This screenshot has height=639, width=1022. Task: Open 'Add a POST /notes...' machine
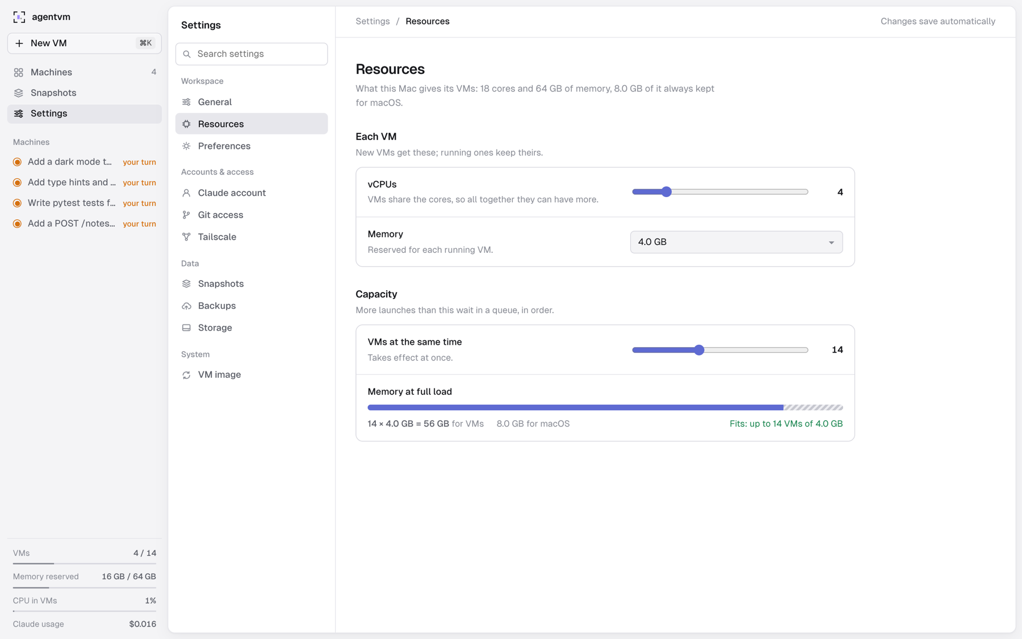click(85, 223)
